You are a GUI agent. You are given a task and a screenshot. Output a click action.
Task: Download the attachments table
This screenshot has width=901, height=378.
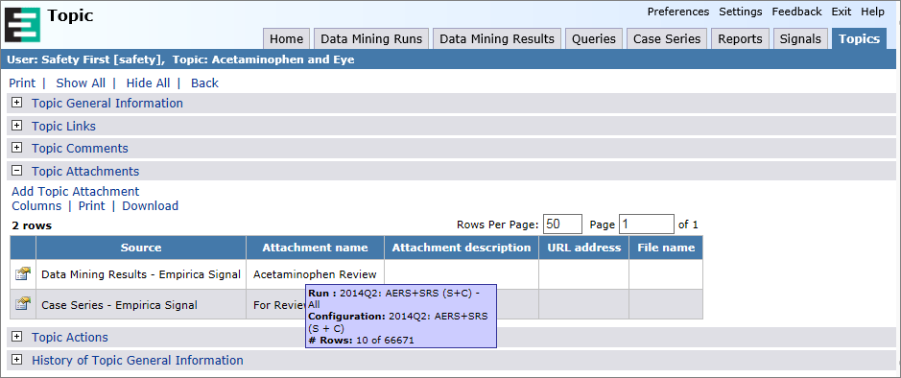(151, 205)
